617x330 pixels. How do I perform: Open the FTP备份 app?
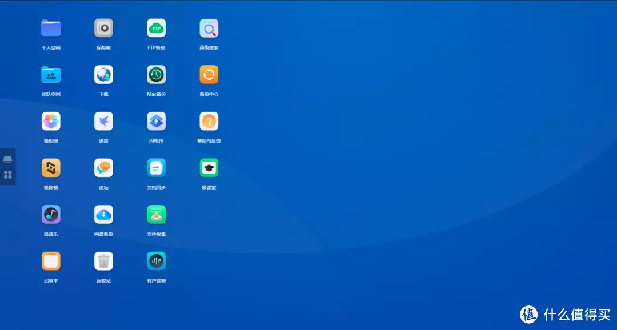(156, 28)
